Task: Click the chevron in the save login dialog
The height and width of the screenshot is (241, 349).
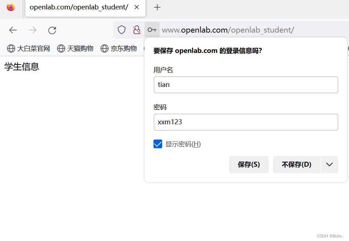Action: [x=329, y=164]
